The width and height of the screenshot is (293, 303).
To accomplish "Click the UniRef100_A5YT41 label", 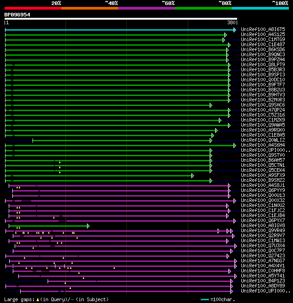I will [x=263, y=276].
